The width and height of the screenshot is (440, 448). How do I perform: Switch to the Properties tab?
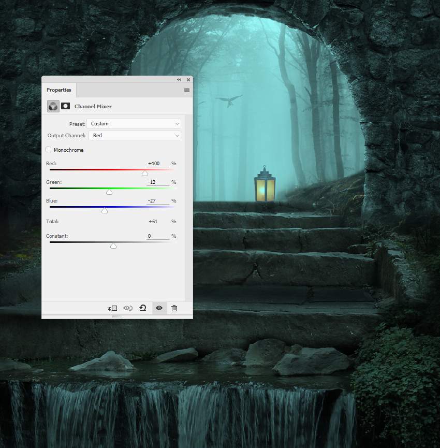(58, 90)
